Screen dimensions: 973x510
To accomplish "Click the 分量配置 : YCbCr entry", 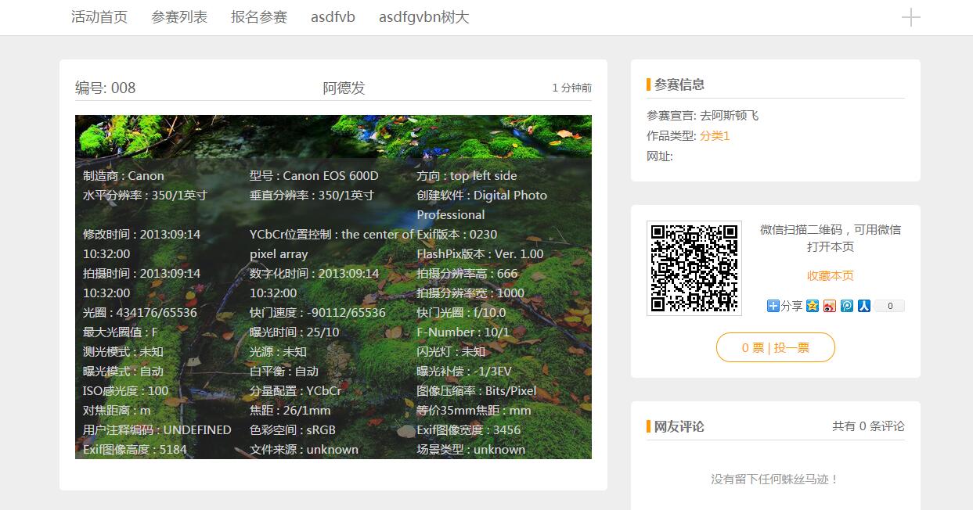I will (295, 390).
